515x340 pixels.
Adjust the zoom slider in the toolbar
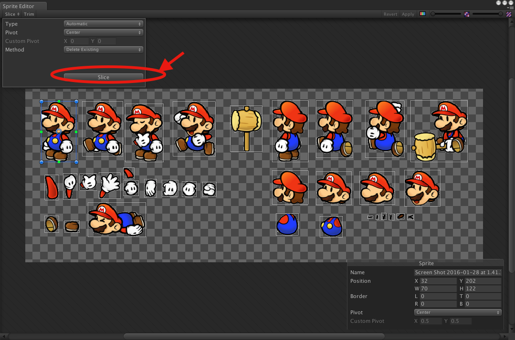tap(446, 14)
